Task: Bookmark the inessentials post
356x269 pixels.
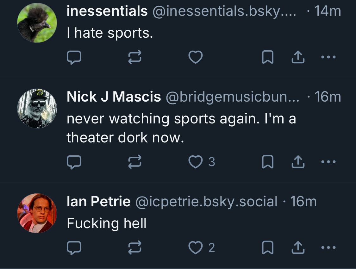Action: point(268,57)
